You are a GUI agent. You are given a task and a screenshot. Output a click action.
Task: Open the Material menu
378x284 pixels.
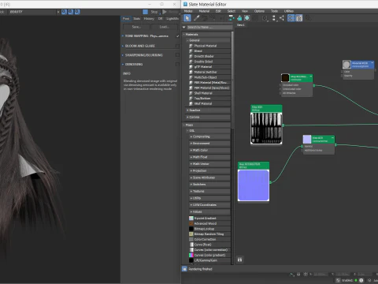point(204,11)
